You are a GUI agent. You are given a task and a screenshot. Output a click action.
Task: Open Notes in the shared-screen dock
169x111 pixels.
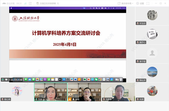[x=53, y=79]
